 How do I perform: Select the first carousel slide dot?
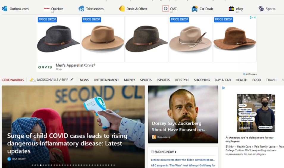click(x=32, y=165)
